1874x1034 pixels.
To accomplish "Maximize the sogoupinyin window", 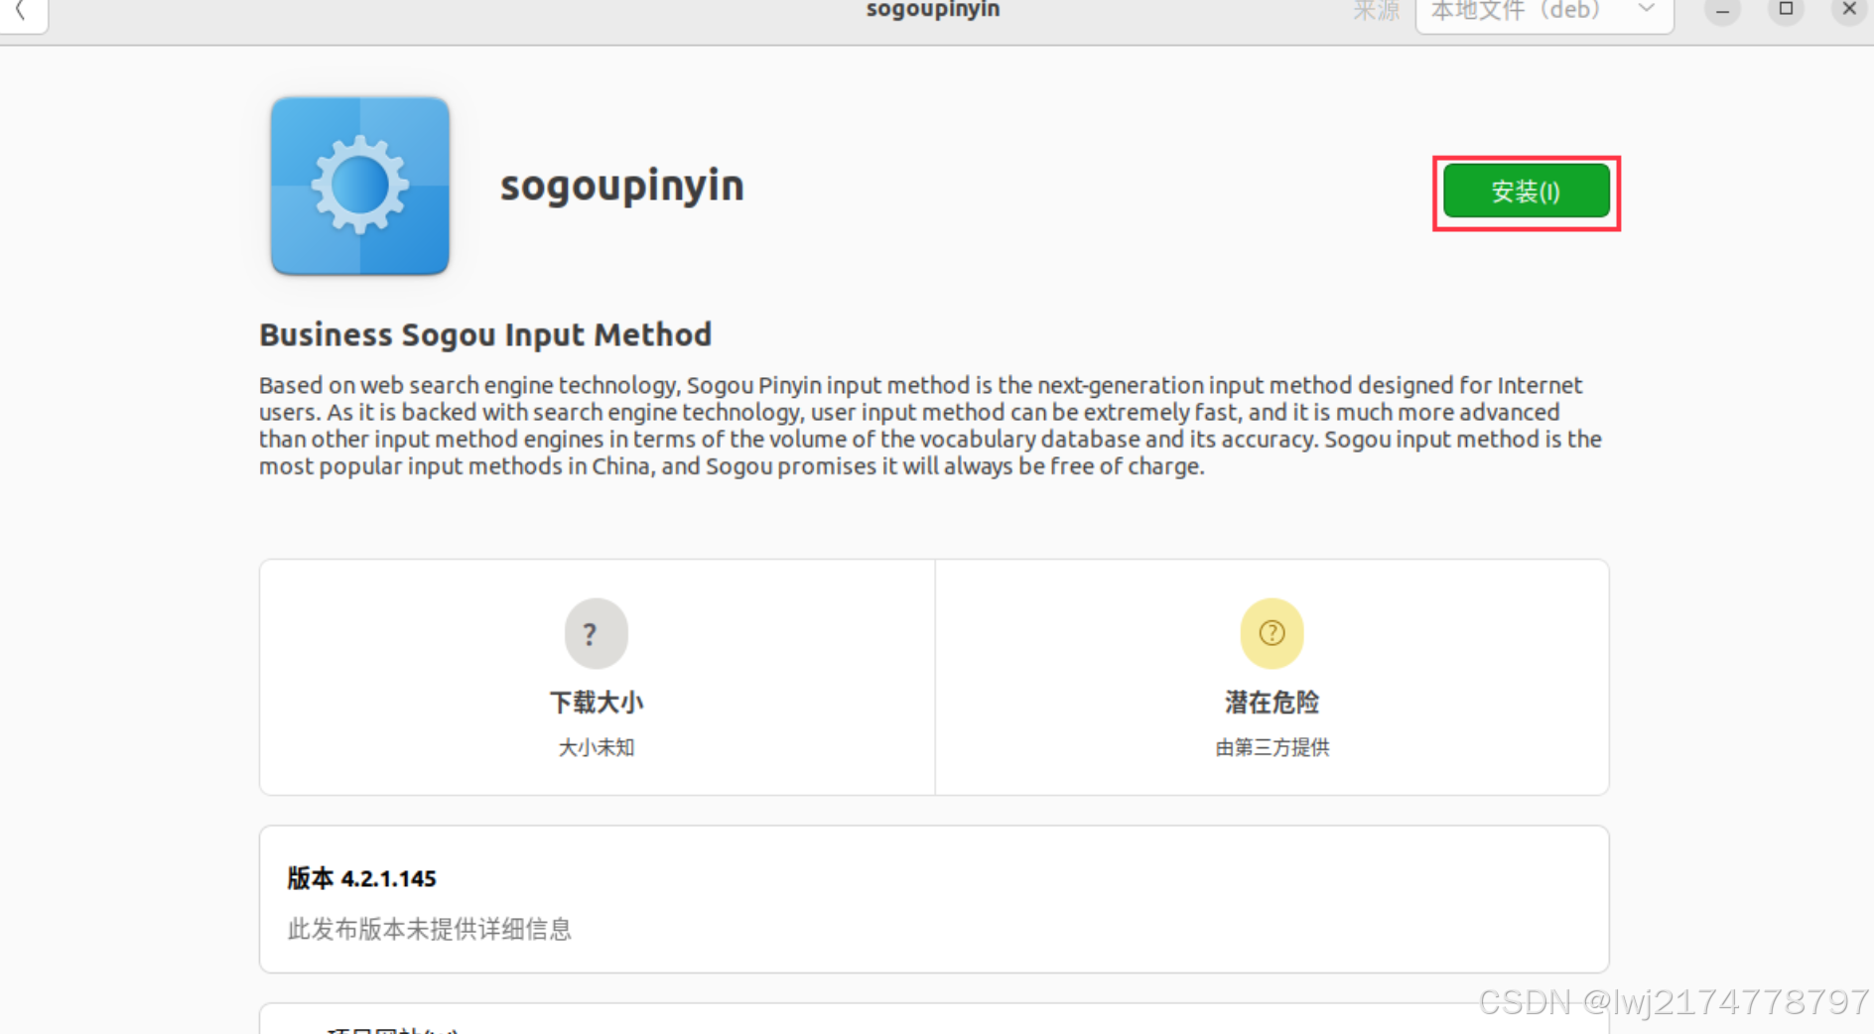I will tap(1786, 10).
